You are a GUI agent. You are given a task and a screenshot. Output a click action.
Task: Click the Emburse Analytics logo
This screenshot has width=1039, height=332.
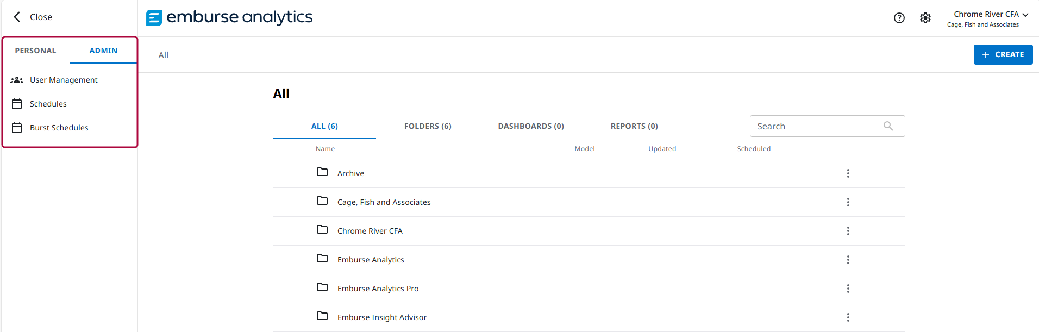[x=229, y=17]
